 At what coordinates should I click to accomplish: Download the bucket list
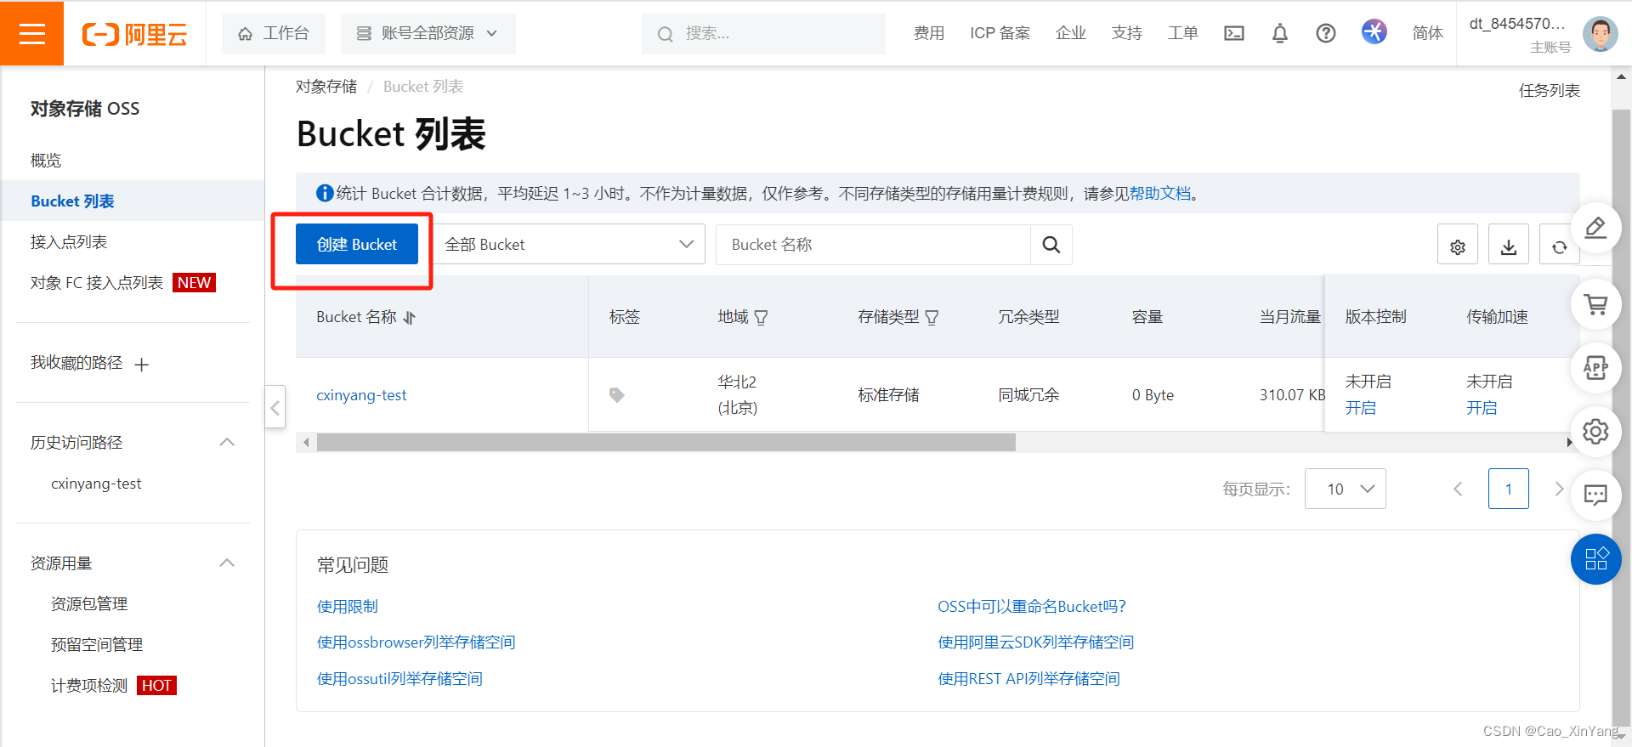1508,245
